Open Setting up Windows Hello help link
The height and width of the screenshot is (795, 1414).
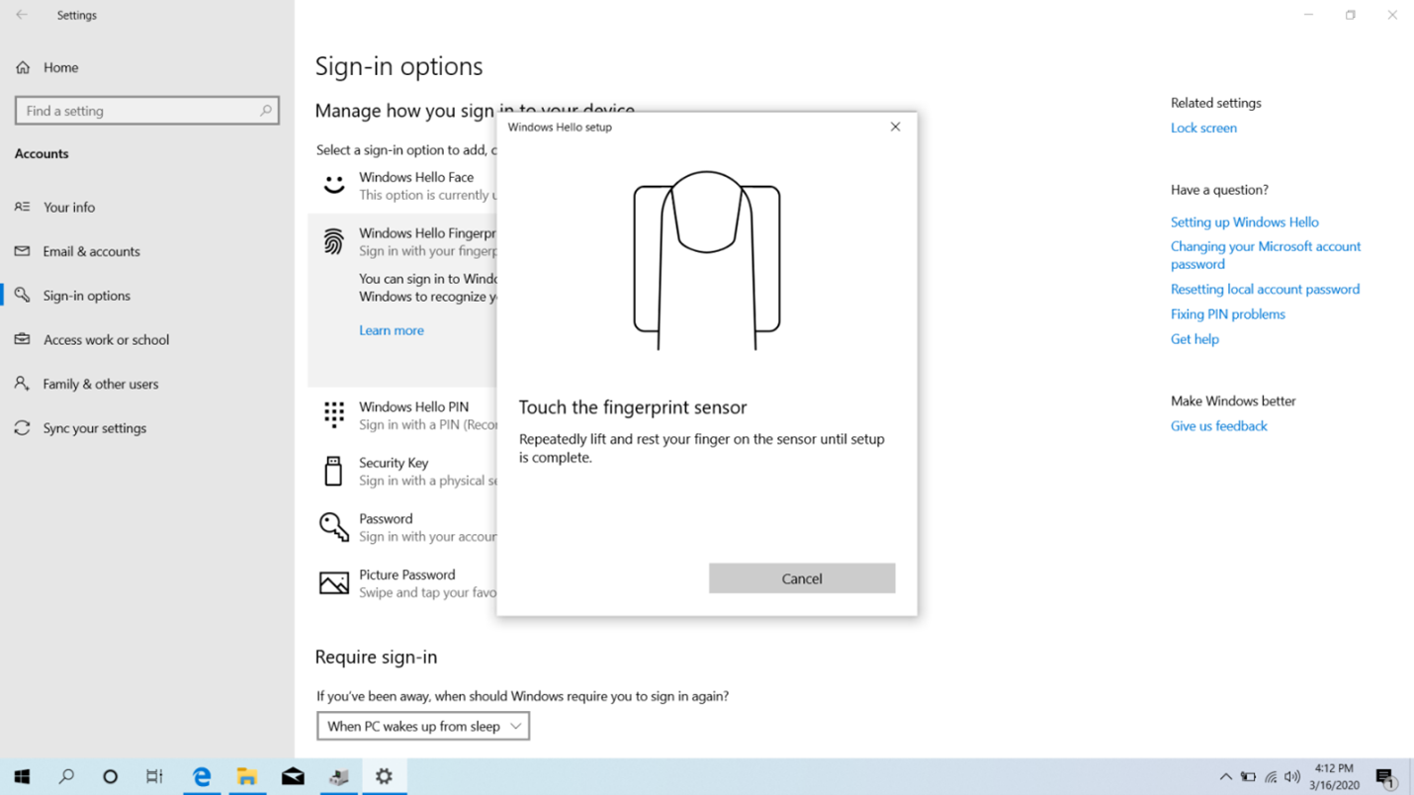pyautogui.click(x=1245, y=222)
